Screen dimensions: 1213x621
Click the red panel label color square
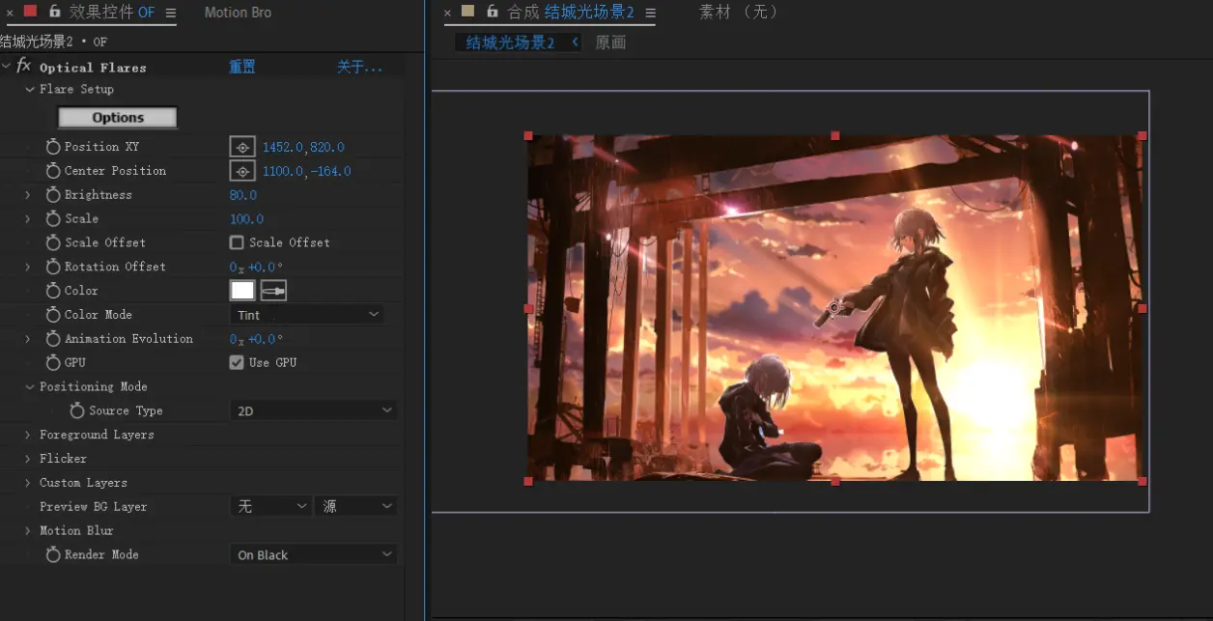(30, 11)
